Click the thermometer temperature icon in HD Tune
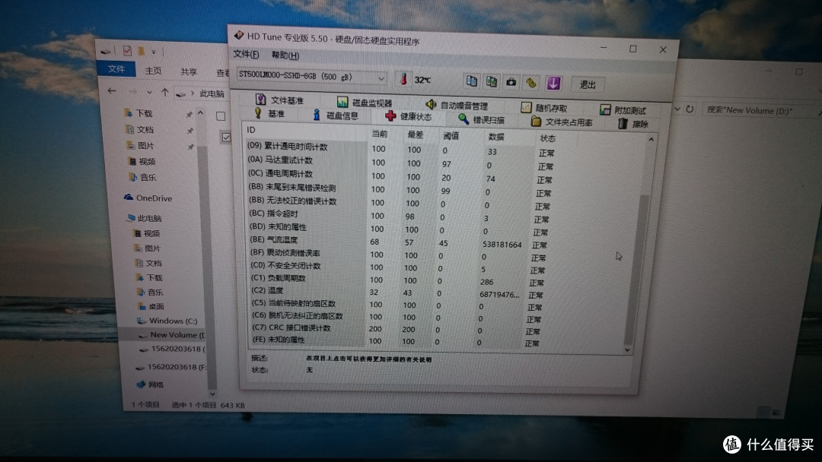This screenshot has height=462, width=822. 403,79
